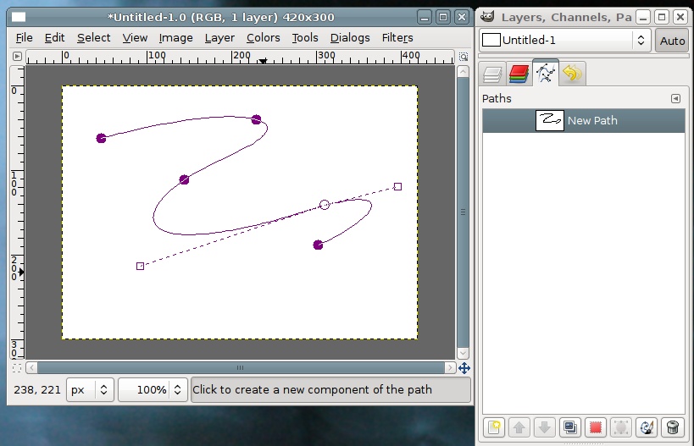Click the open circle path anchor
694x446 pixels.
click(325, 205)
